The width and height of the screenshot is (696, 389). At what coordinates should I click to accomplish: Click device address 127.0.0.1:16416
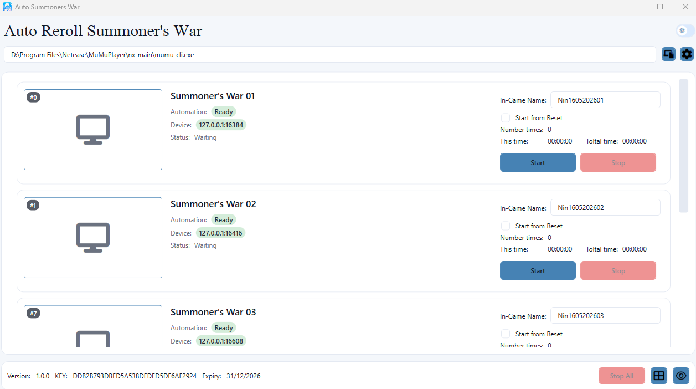click(221, 233)
